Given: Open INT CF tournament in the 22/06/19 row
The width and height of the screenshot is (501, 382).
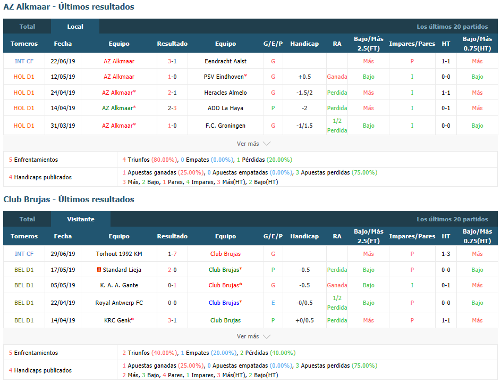Looking at the screenshot, I should (x=24, y=61).
